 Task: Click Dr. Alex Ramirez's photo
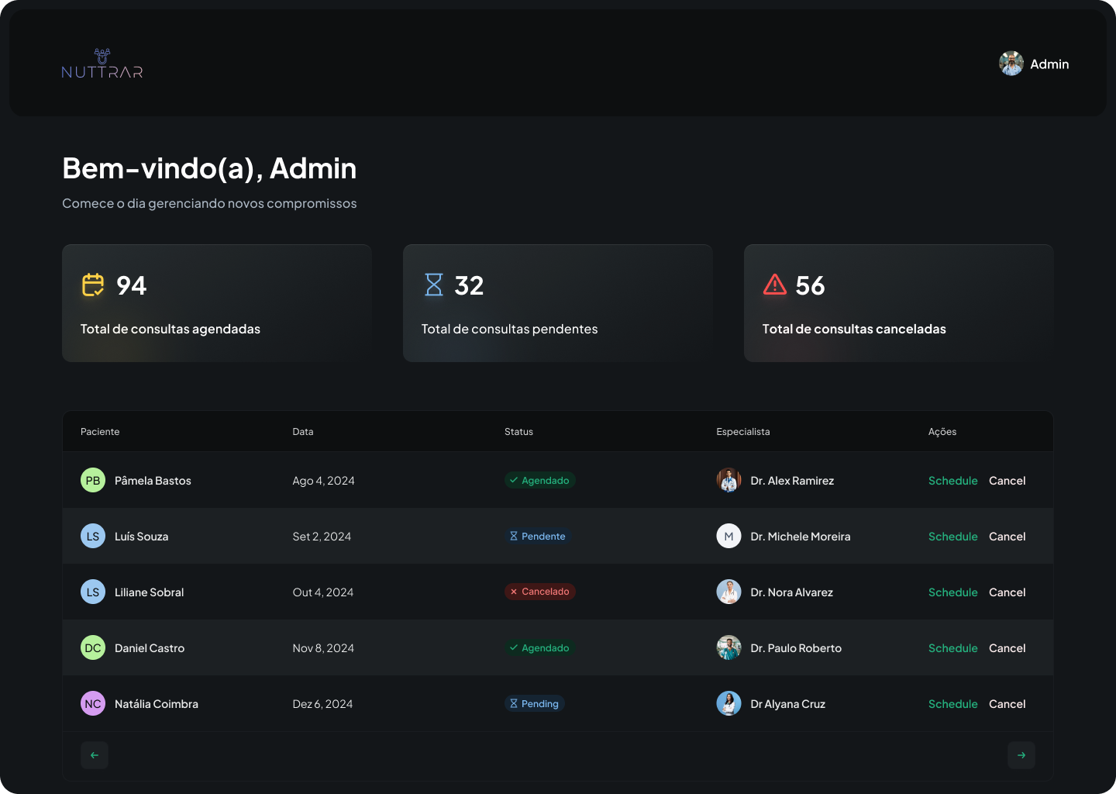(728, 481)
